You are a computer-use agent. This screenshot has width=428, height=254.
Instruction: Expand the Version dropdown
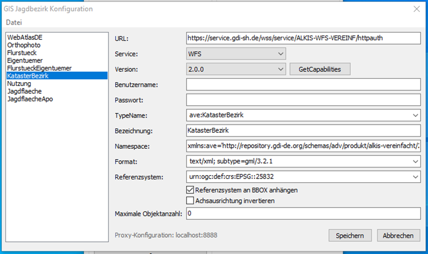(x=236, y=69)
